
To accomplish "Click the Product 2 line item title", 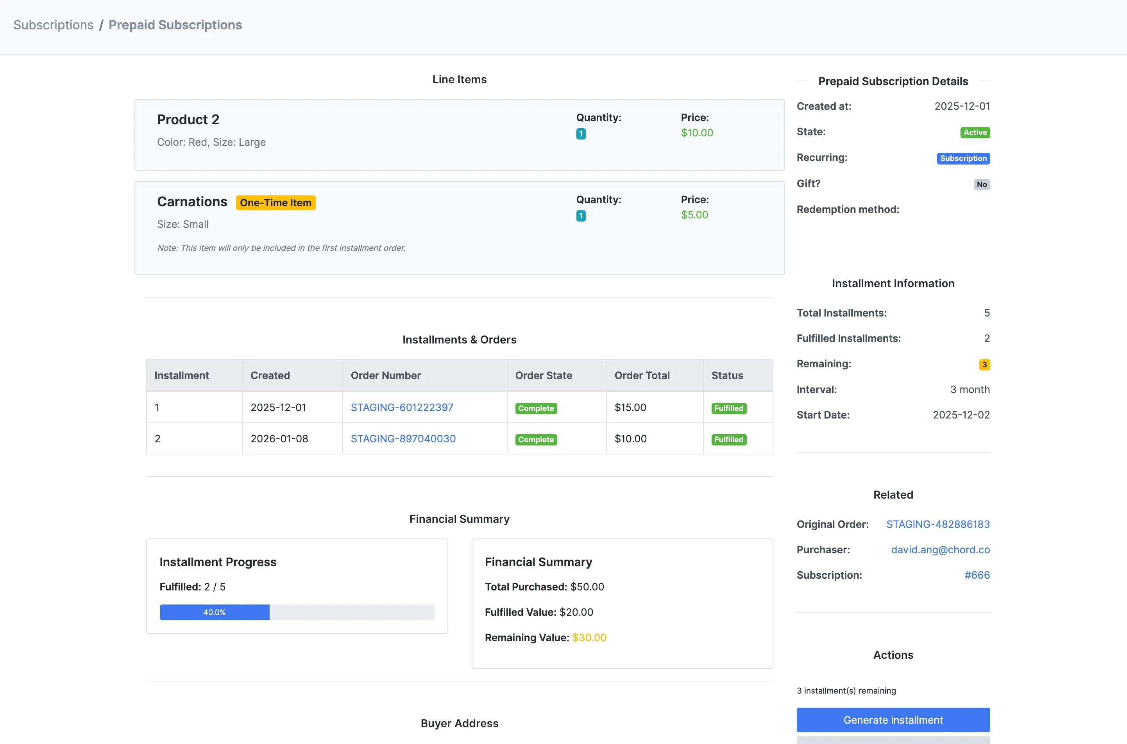I will coord(188,120).
